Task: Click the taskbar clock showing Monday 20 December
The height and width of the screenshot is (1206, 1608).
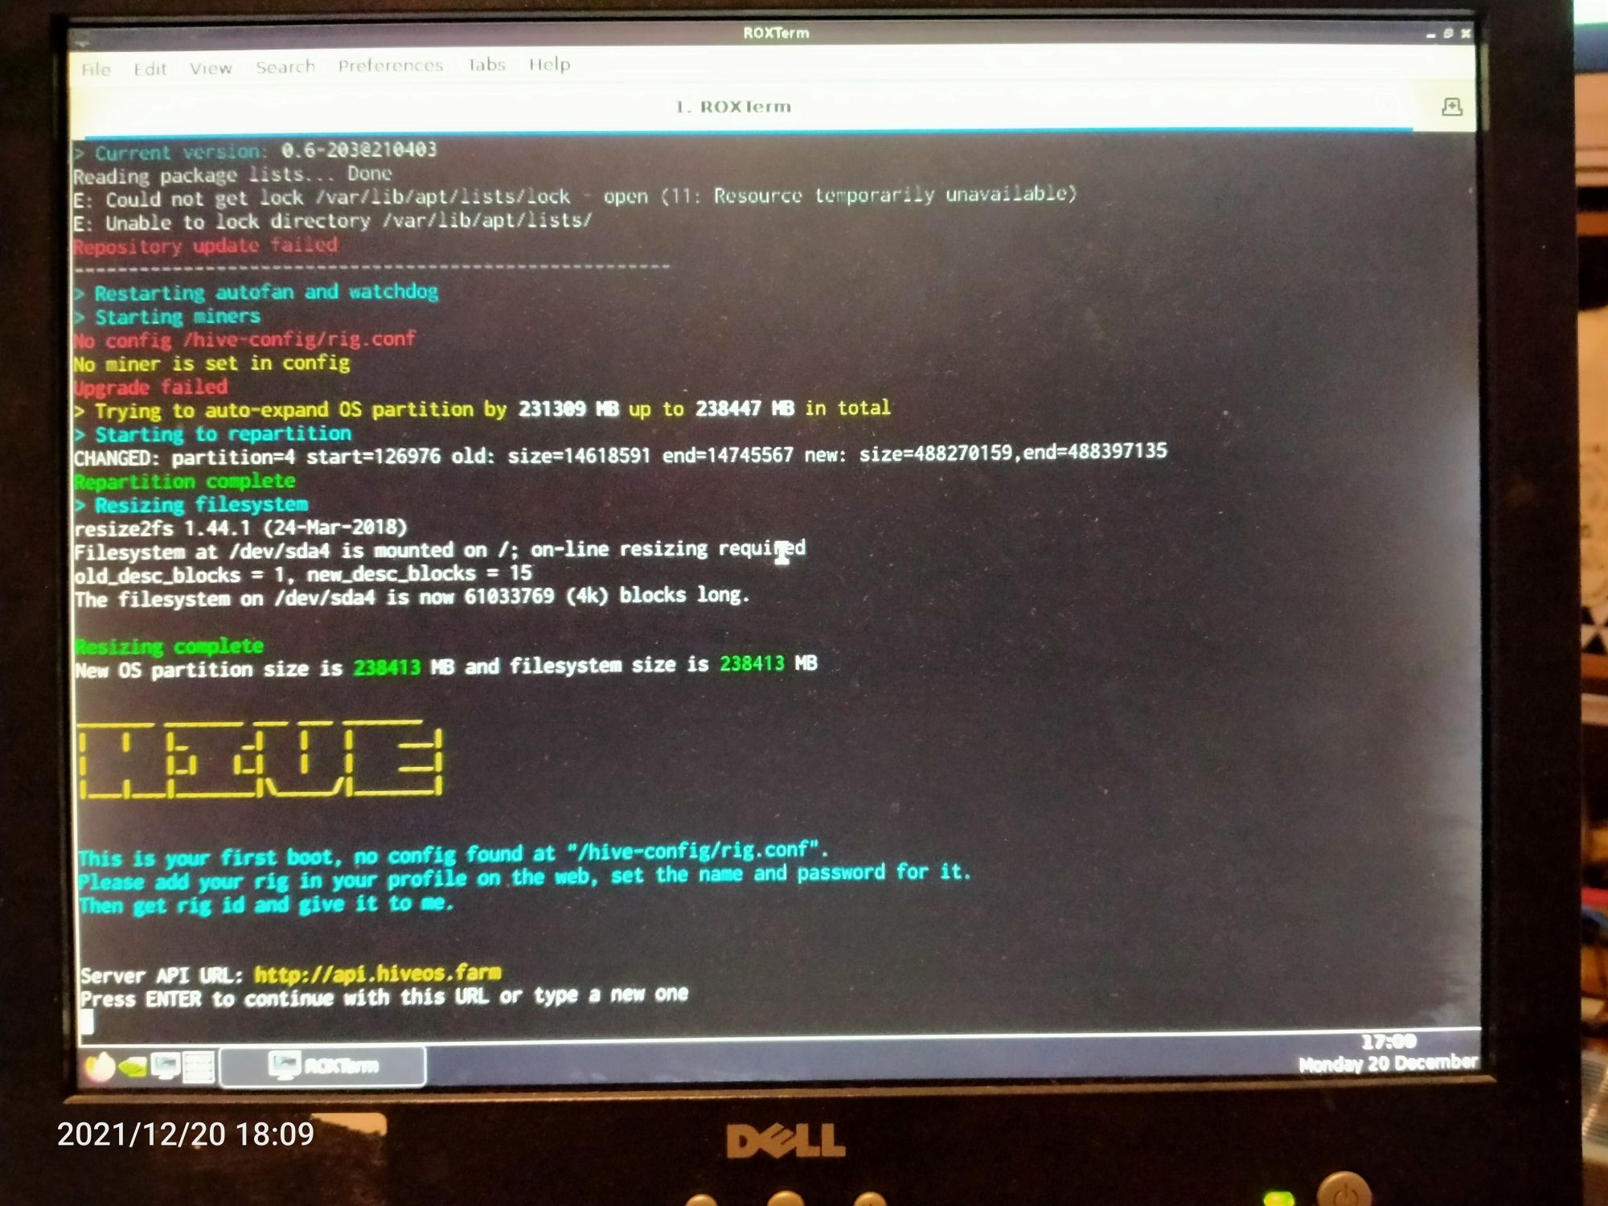Action: pyautogui.click(x=1389, y=1053)
